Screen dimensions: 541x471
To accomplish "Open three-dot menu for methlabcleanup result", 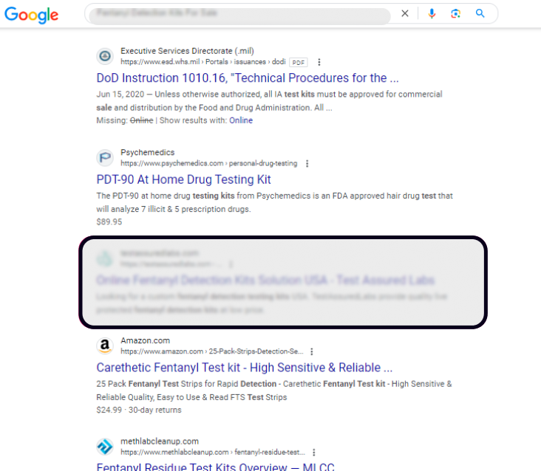I will (313, 452).
